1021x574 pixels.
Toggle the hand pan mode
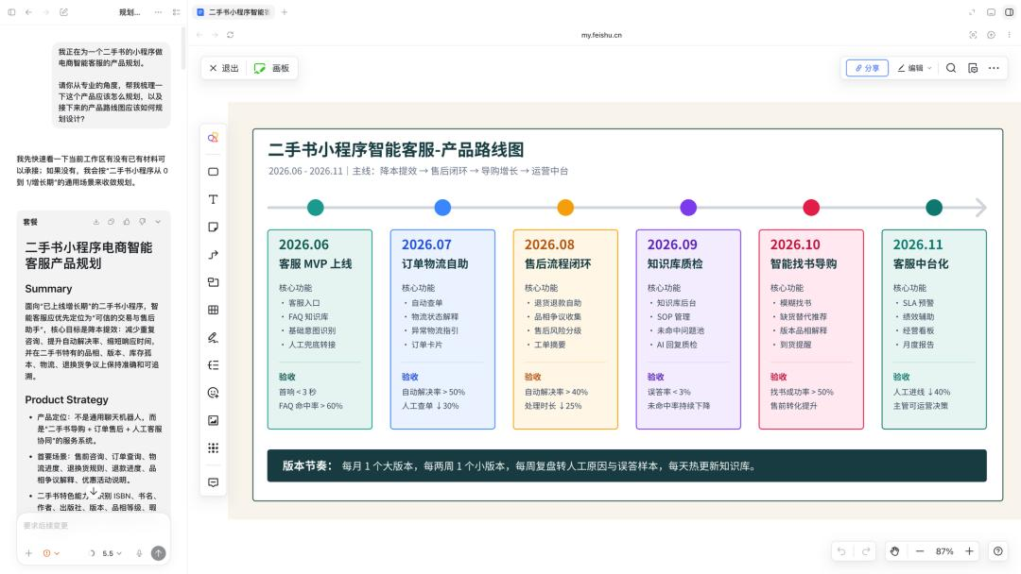894,551
